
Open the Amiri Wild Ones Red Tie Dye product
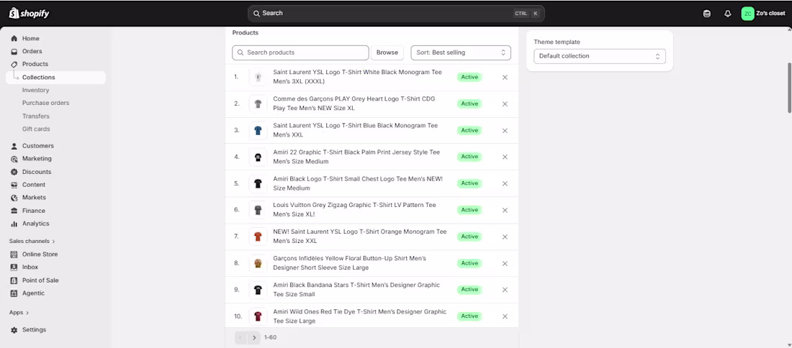click(x=360, y=316)
